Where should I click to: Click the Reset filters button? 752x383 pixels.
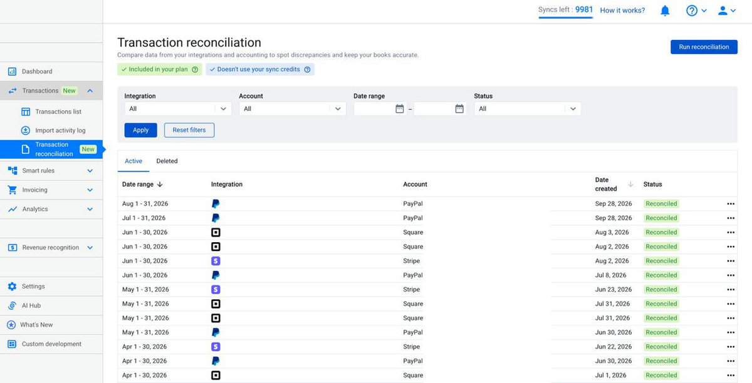point(189,130)
